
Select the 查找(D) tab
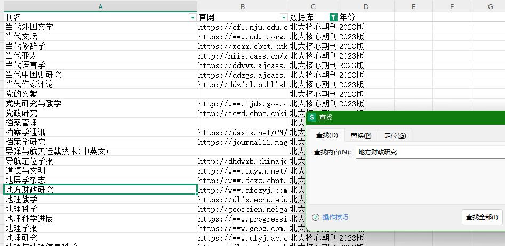326,136
